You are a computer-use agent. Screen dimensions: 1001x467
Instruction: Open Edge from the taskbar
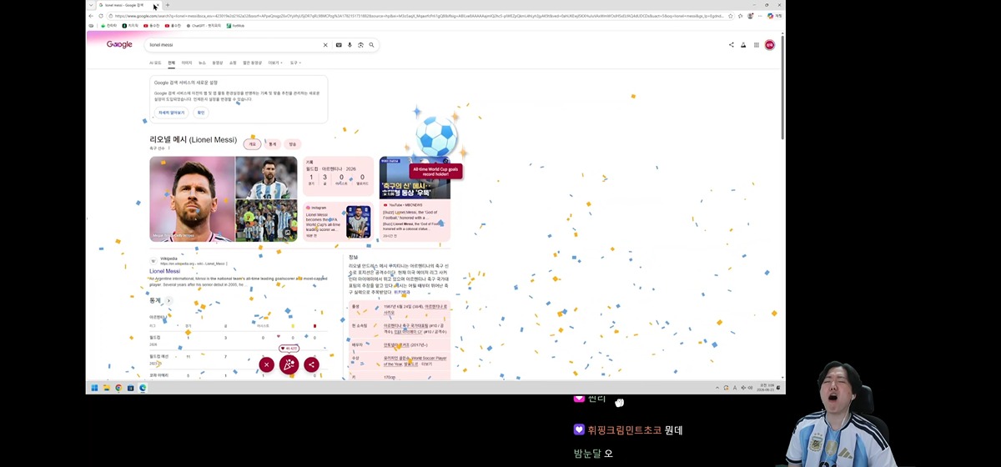click(143, 388)
